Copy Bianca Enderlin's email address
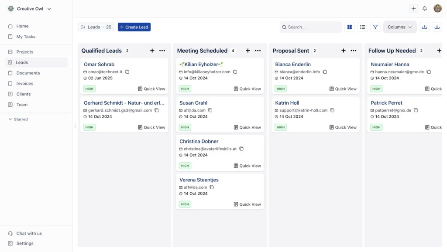 [325, 72]
